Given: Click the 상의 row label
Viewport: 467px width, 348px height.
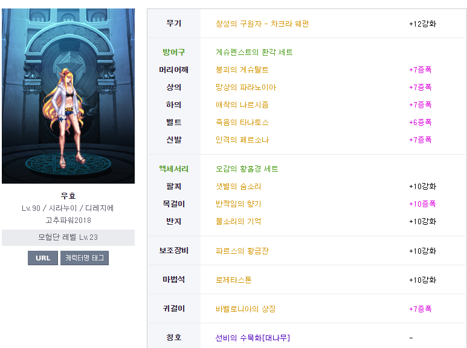Looking at the screenshot, I should coord(173,87).
